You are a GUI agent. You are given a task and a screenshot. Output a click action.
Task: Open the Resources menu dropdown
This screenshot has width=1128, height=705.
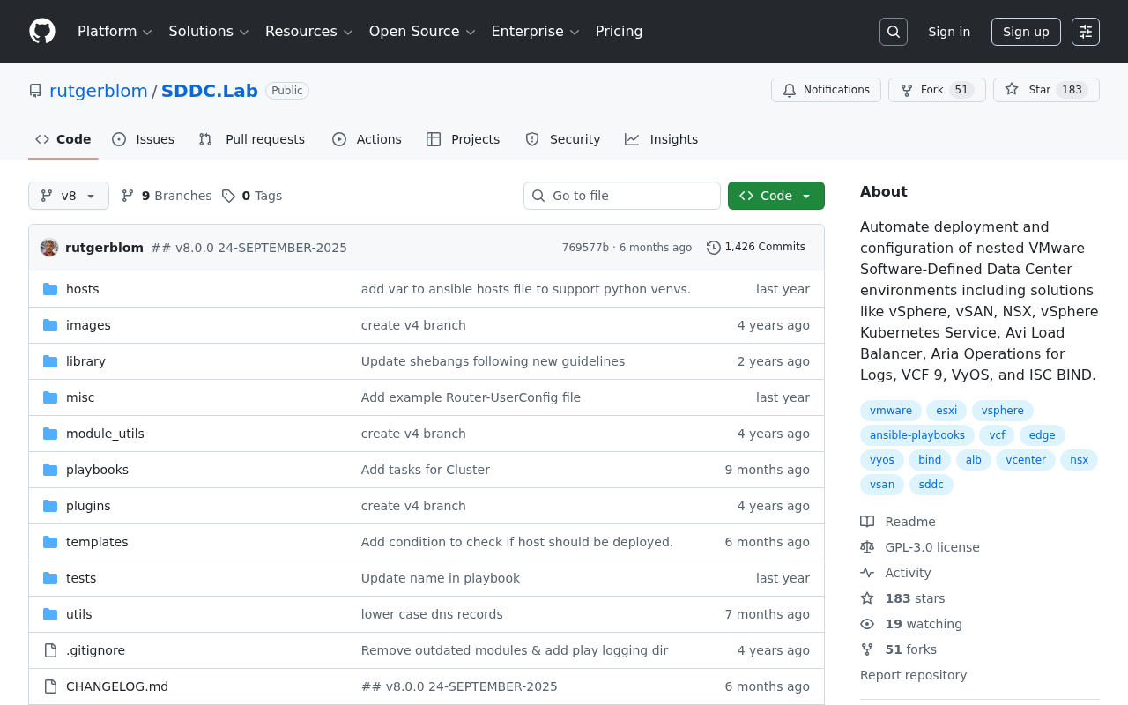pos(308,32)
